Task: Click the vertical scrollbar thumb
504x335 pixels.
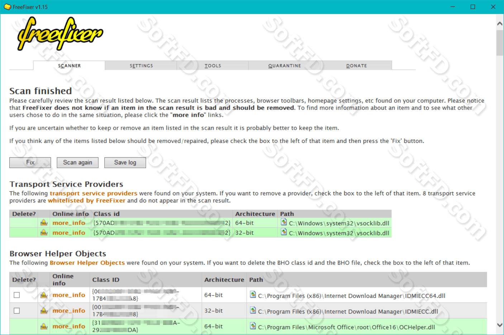Action: tap(500, 43)
